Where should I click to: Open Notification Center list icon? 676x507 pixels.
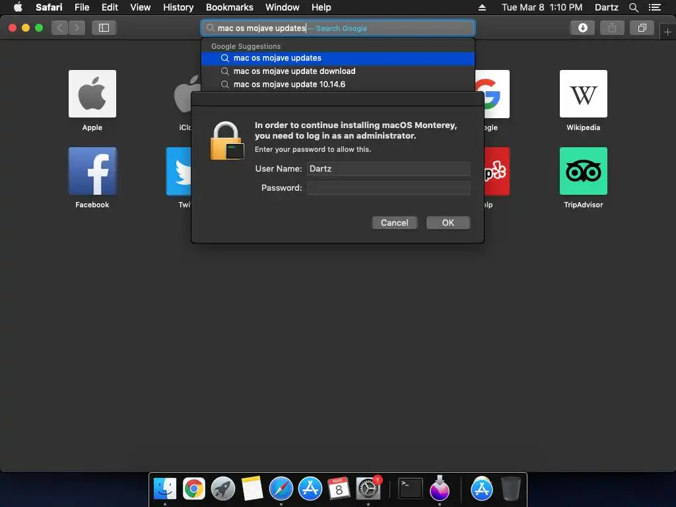tap(654, 7)
